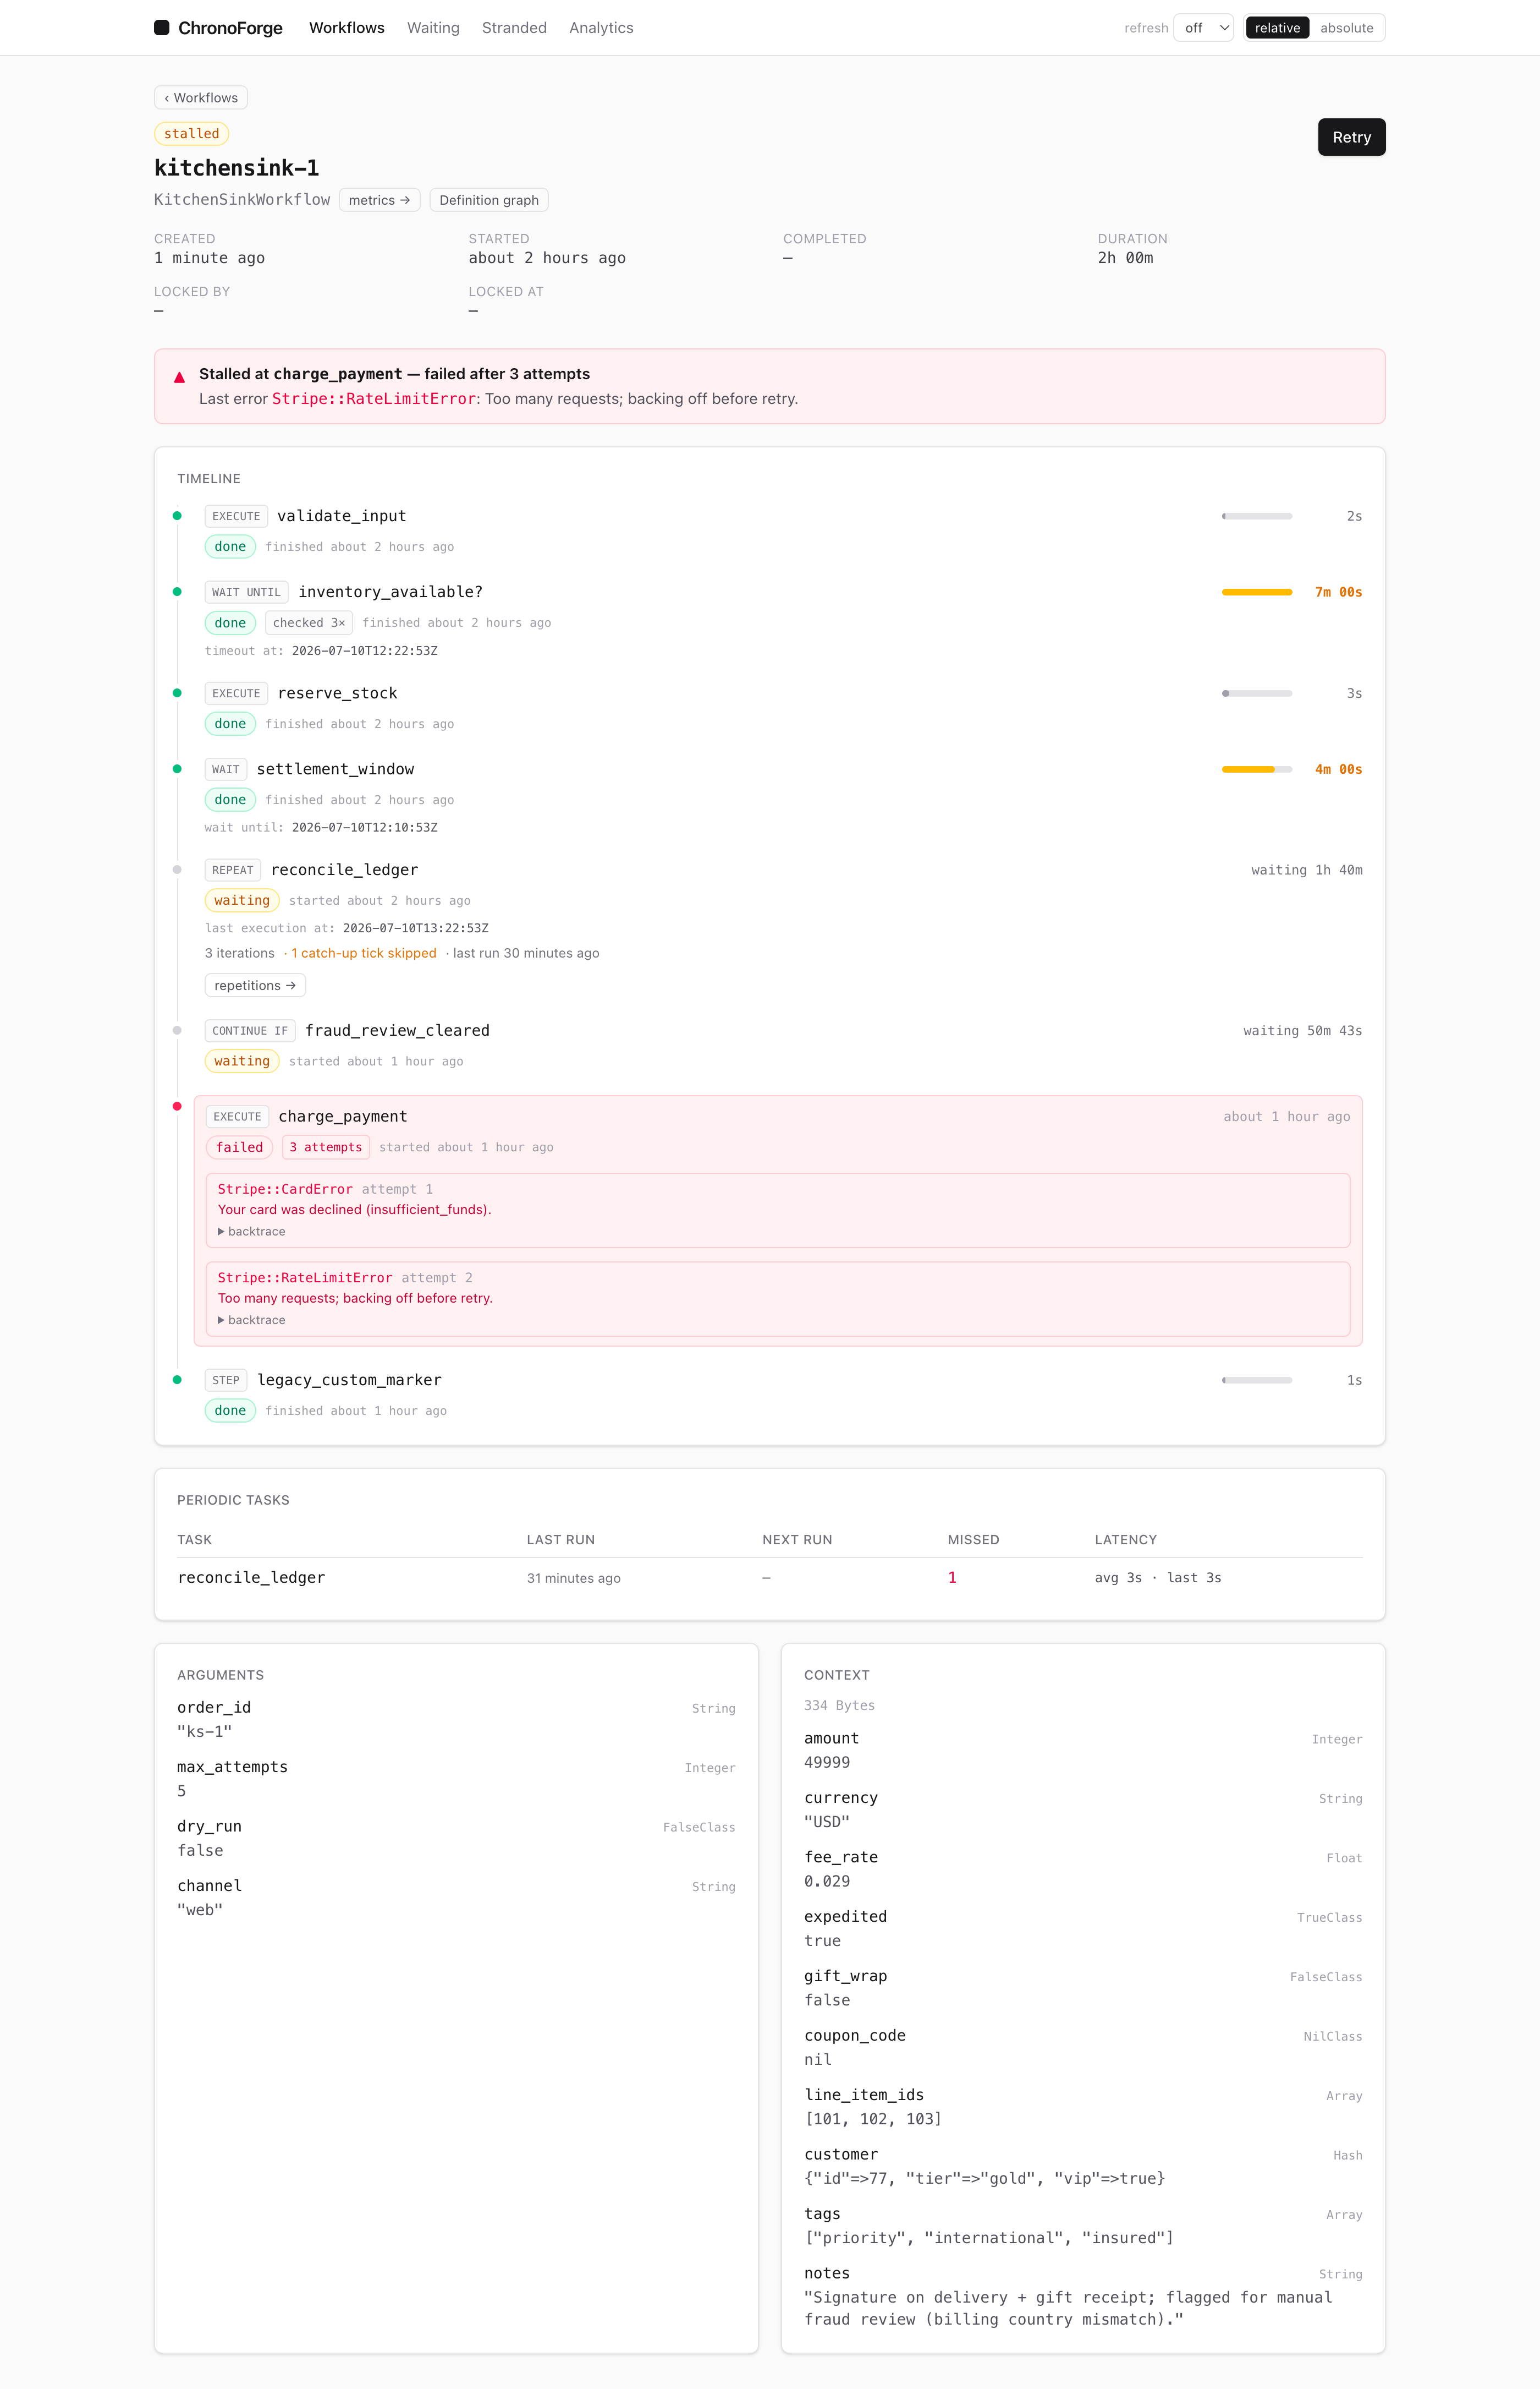
Task: Click the failed badge on charge_payment
Action: tap(239, 1147)
